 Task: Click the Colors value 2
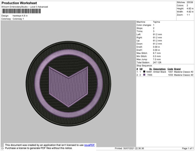187,6
